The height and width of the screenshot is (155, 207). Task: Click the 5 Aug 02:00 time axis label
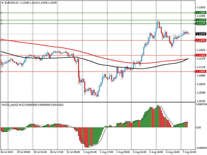tap(140, 152)
